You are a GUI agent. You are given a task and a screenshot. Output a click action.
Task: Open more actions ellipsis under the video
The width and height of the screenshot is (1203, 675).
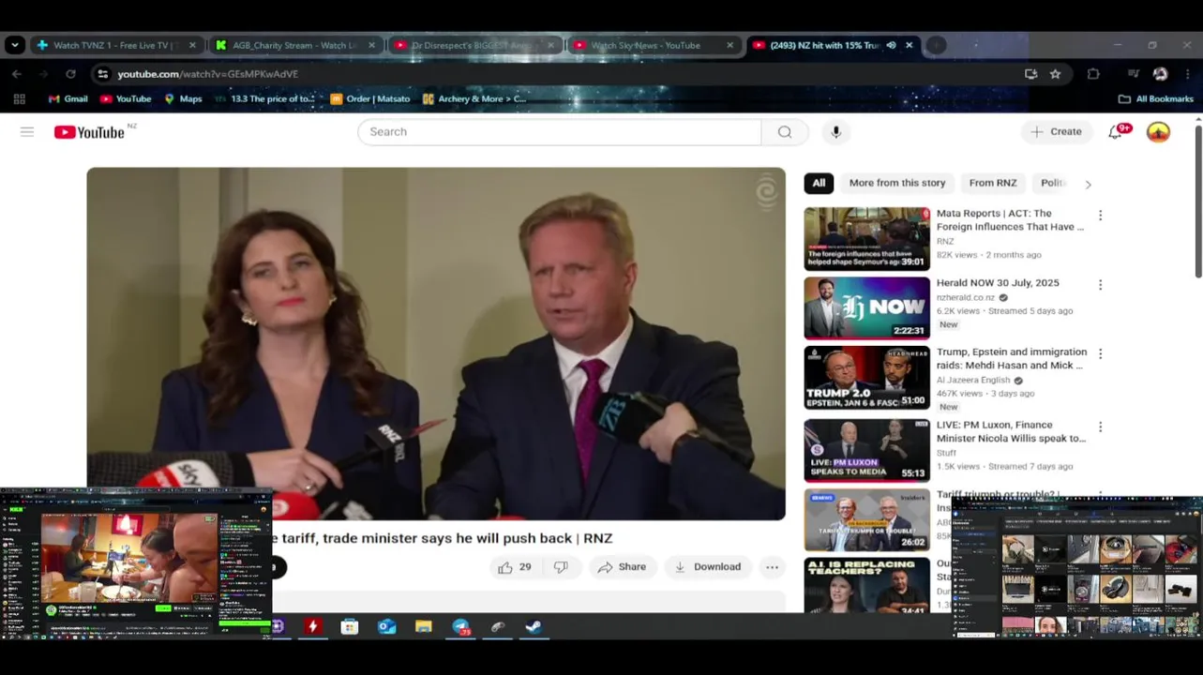772,567
